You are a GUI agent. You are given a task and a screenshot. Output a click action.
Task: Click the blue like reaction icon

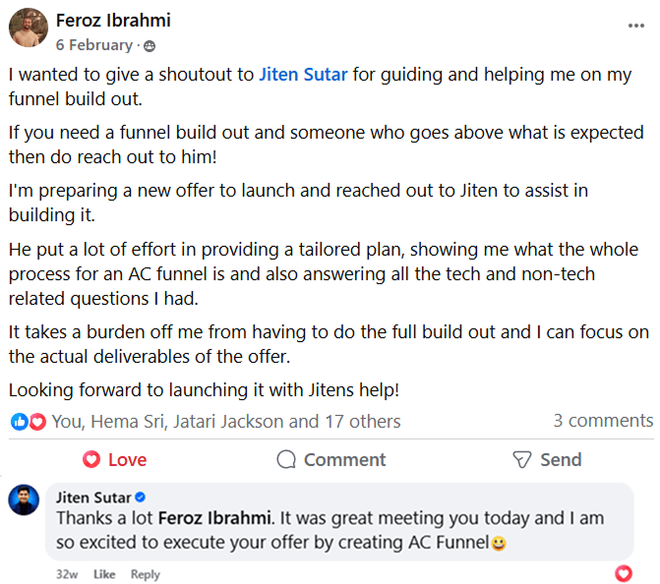coord(19,421)
